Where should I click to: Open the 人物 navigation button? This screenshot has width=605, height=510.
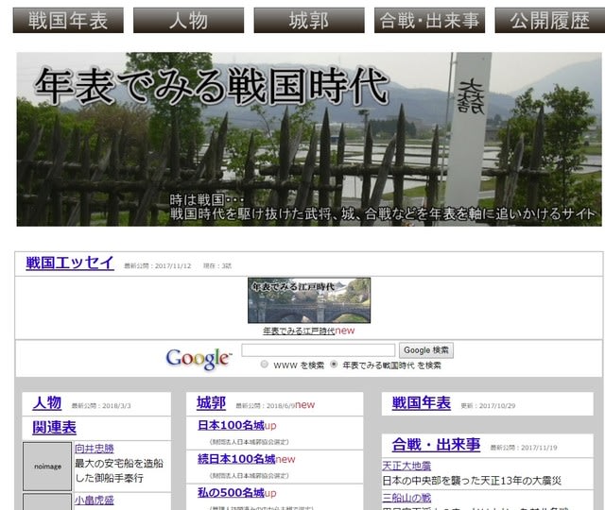click(189, 21)
